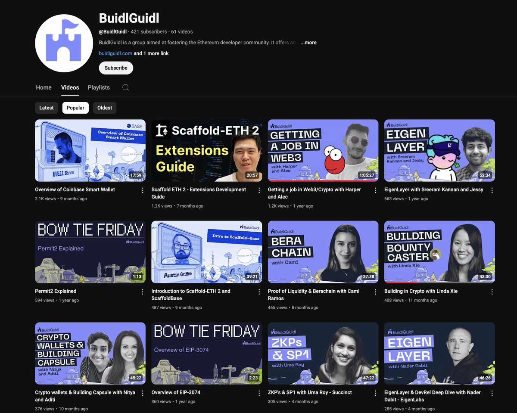Play the Scaffold-ETH 2 Extensions Guide thumbnail

[x=207, y=151]
